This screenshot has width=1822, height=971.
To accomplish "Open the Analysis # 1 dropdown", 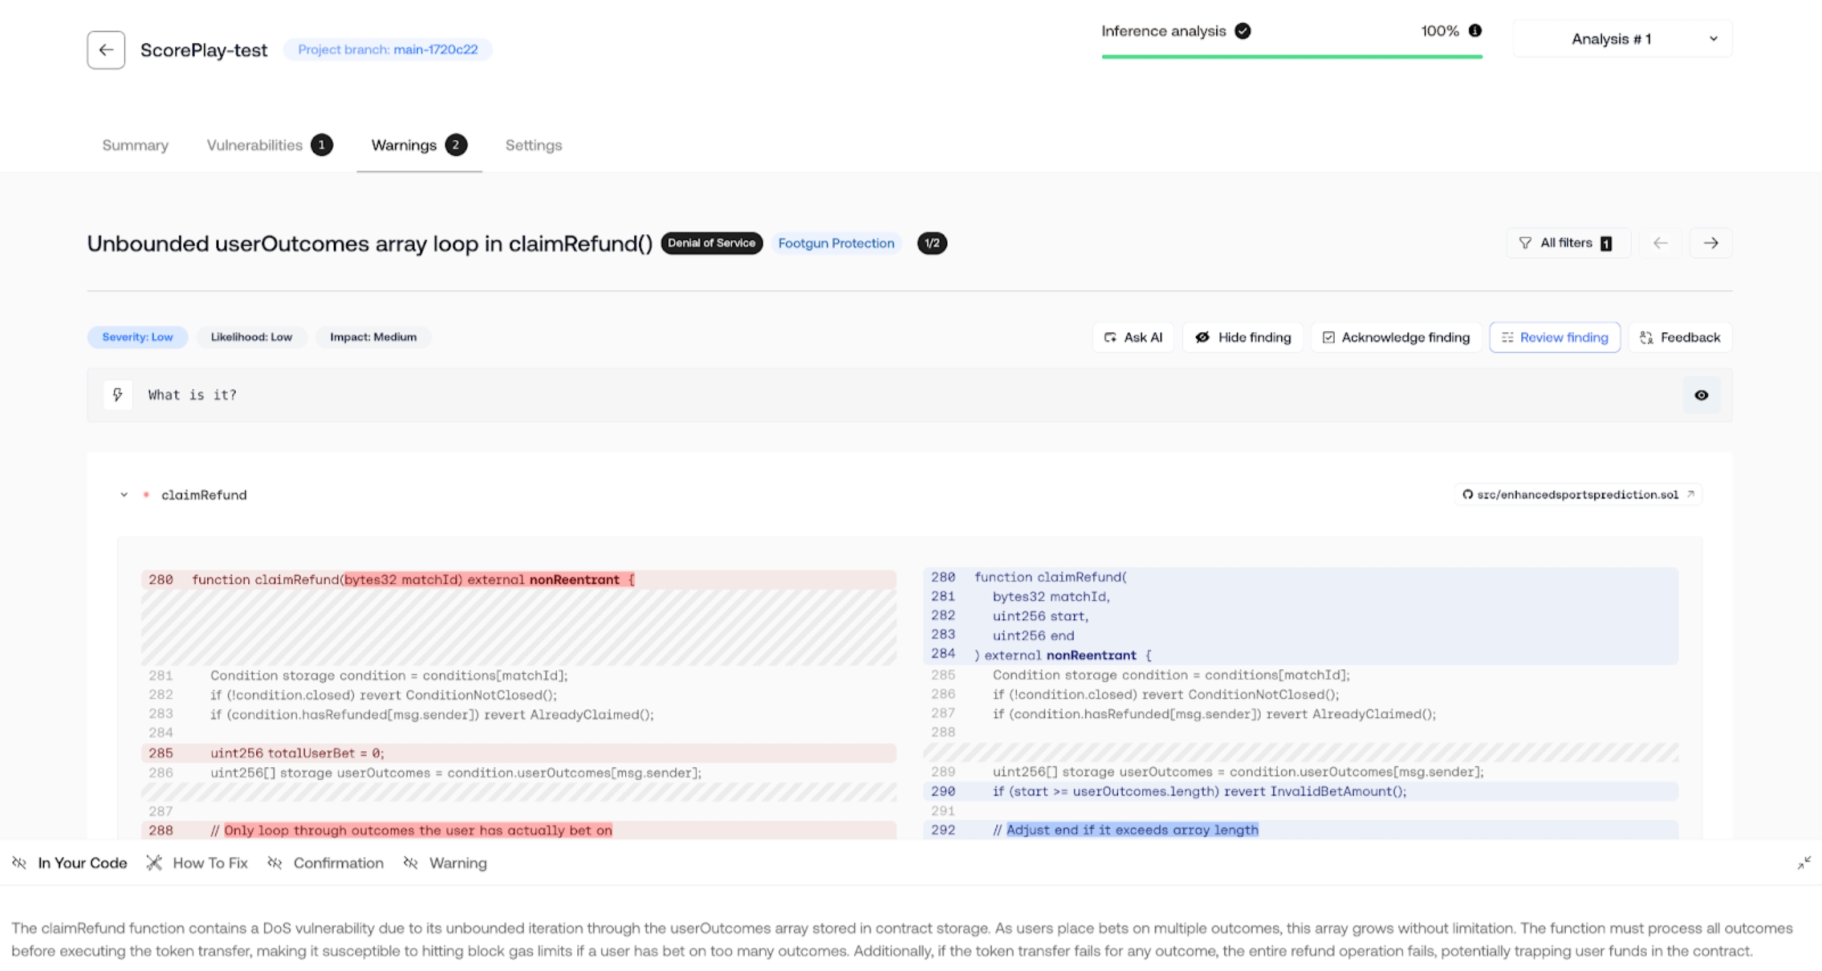I will [1623, 39].
